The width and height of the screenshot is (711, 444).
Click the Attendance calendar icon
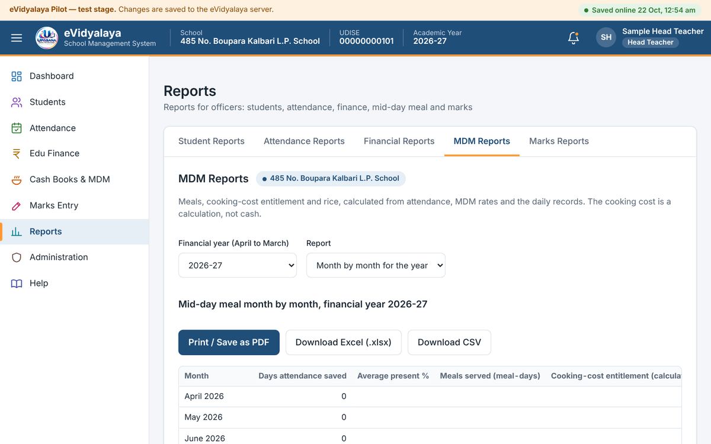point(17,128)
